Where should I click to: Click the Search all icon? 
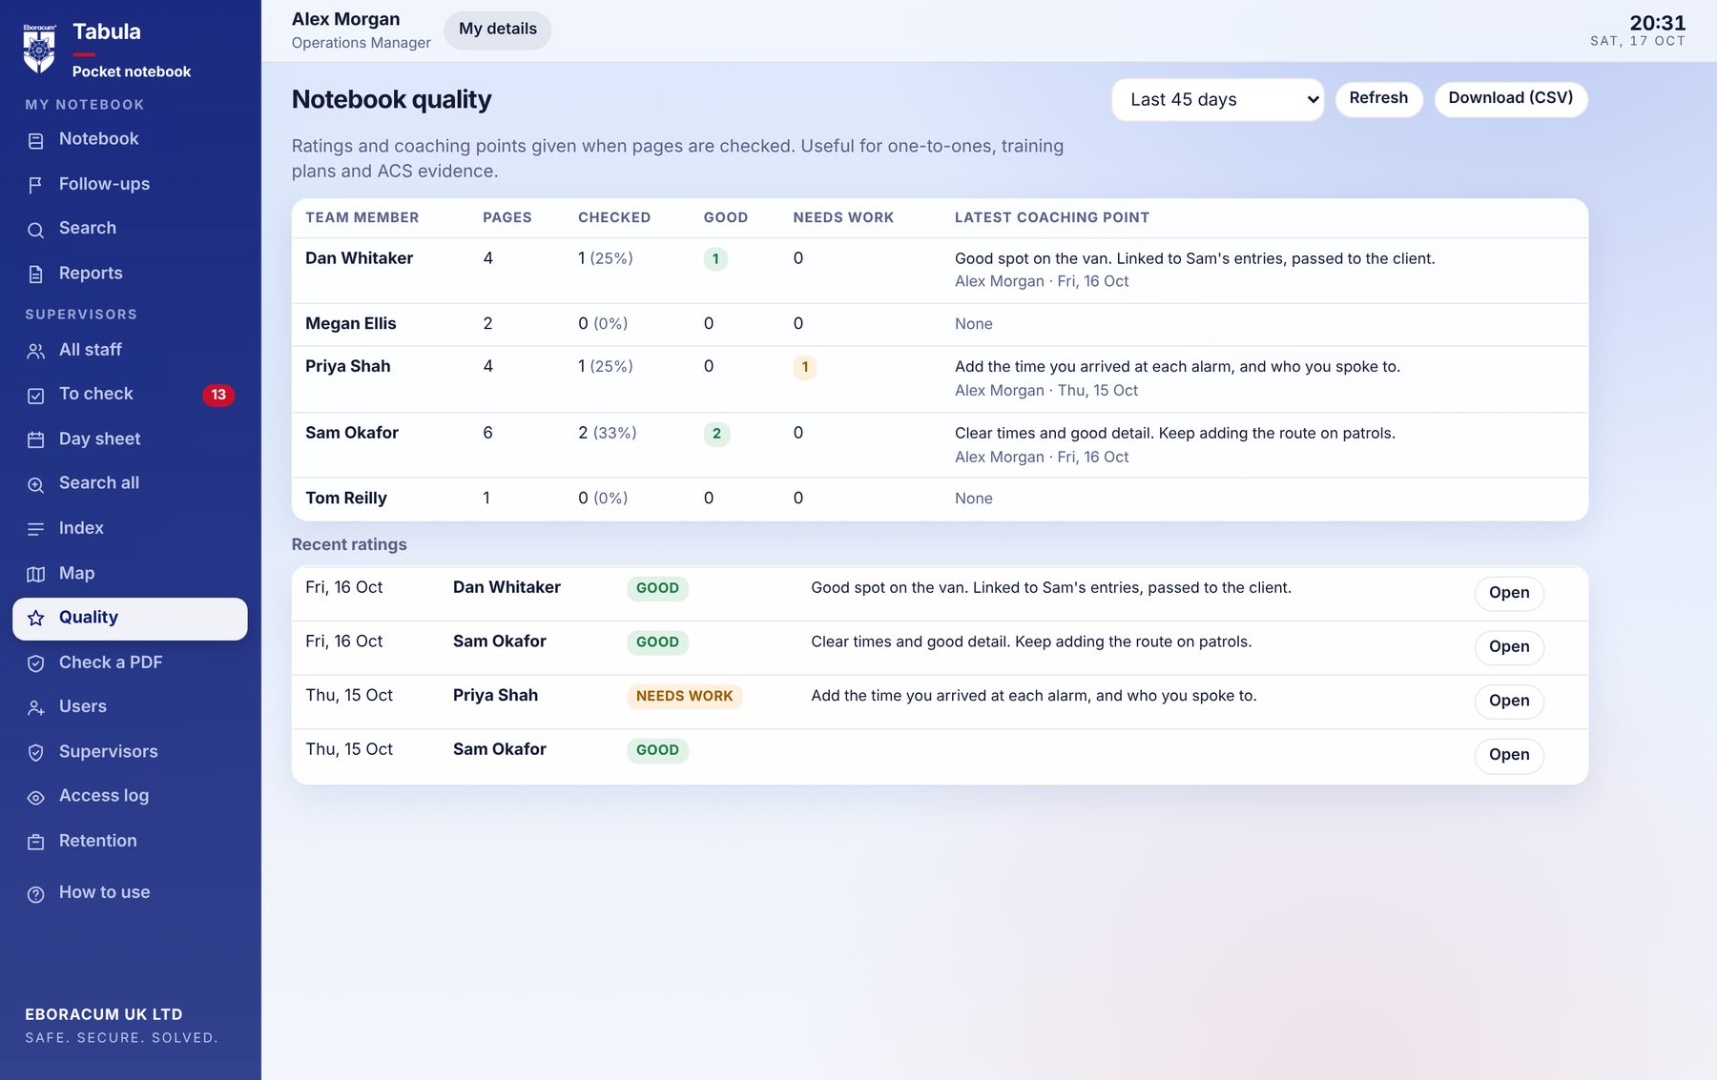click(36, 484)
